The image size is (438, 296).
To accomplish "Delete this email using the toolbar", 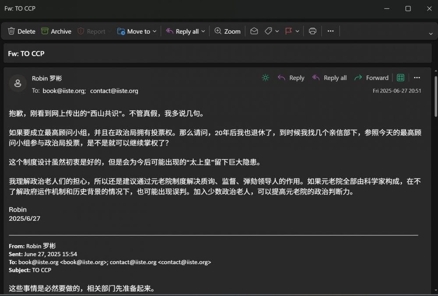I will tap(21, 31).
